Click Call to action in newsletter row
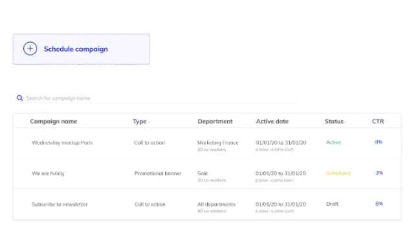The height and width of the screenshot is (251, 418). pyautogui.click(x=150, y=204)
